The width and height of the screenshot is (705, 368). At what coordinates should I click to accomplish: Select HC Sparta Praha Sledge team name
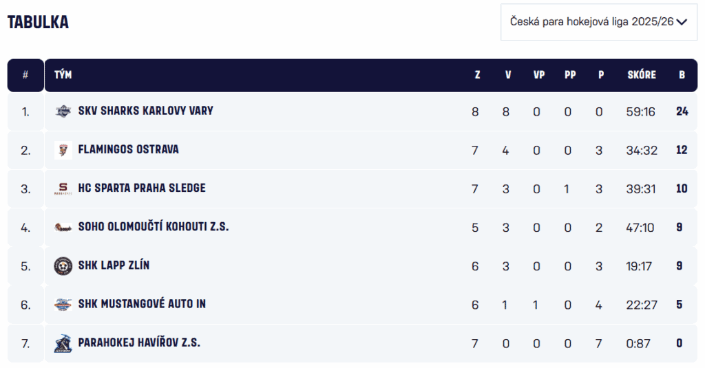point(142,188)
